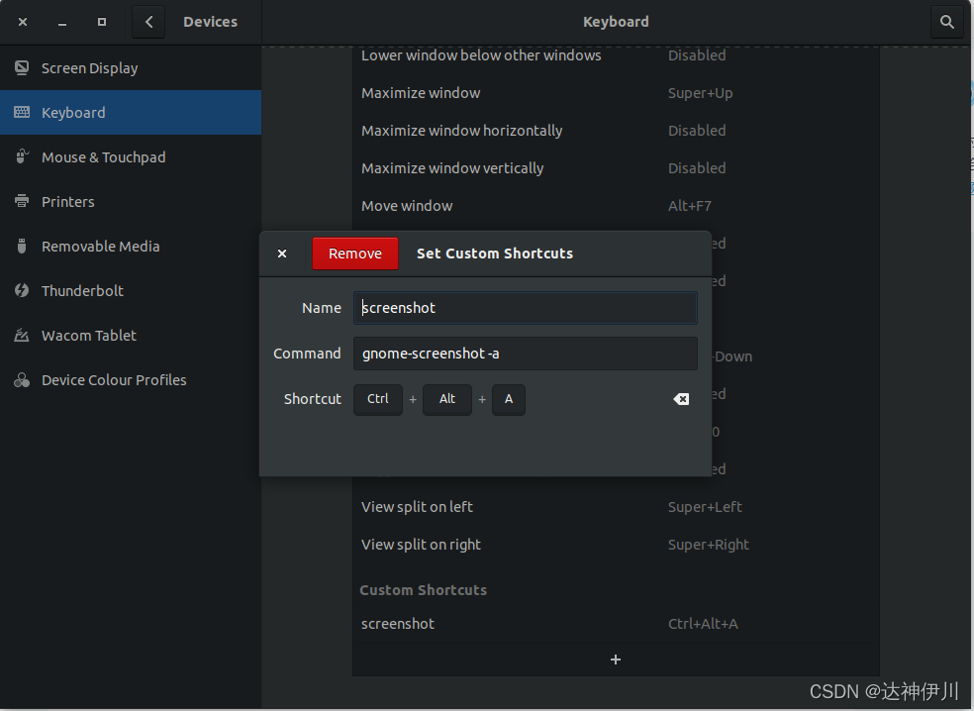Click the A key in Shortcut row
This screenshot has height=711, width=974.
click(509, 399)
